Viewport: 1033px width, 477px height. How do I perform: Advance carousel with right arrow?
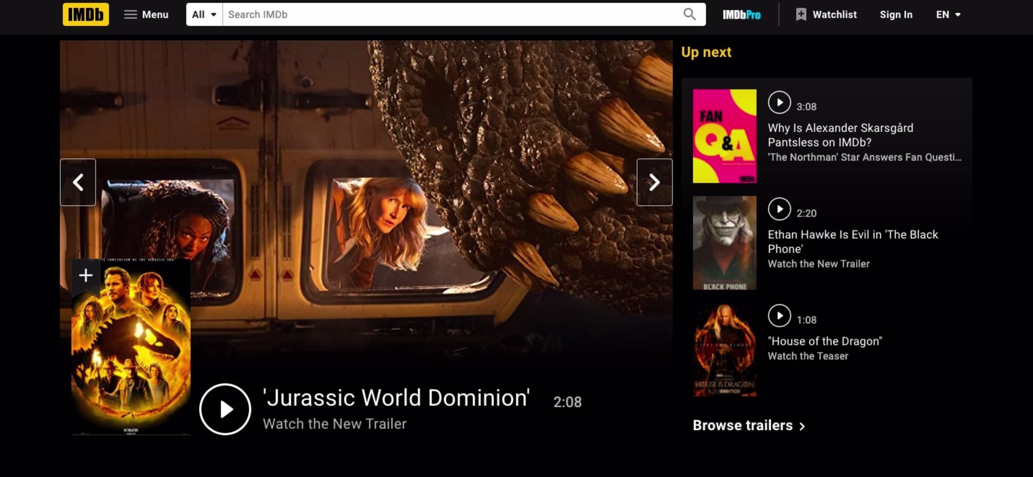655,182
